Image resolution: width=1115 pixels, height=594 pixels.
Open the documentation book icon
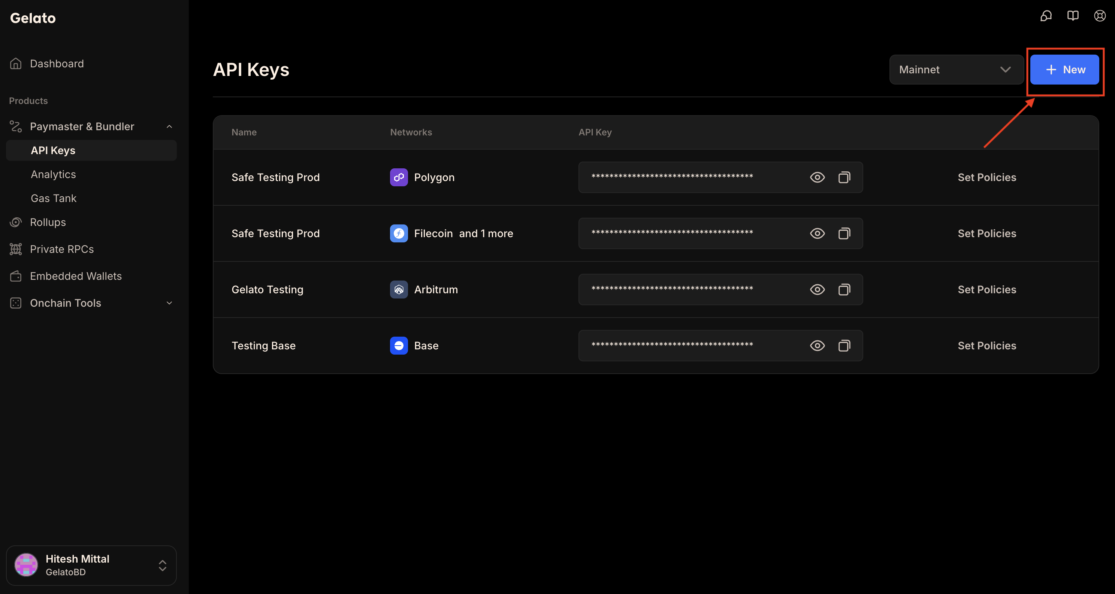(x=1073, y=16)
